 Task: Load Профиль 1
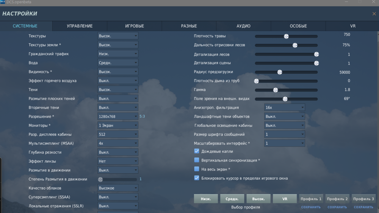coord(311,199)
